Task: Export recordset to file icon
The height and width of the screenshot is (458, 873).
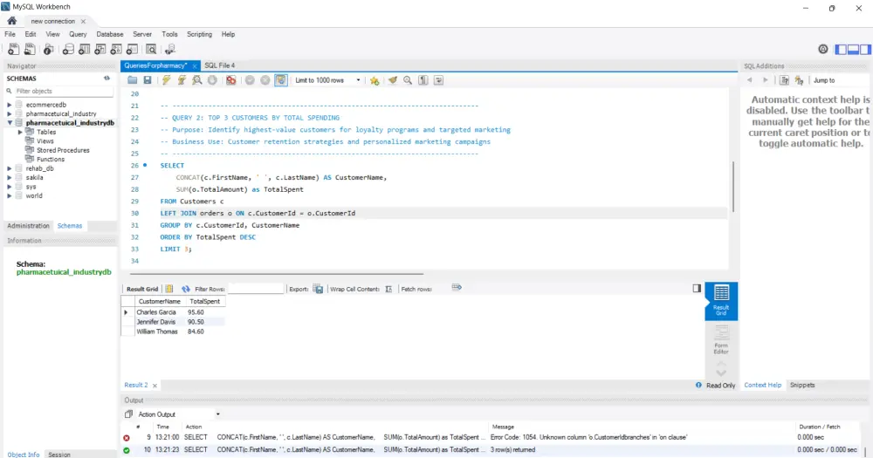Action: tap(318, 289)
